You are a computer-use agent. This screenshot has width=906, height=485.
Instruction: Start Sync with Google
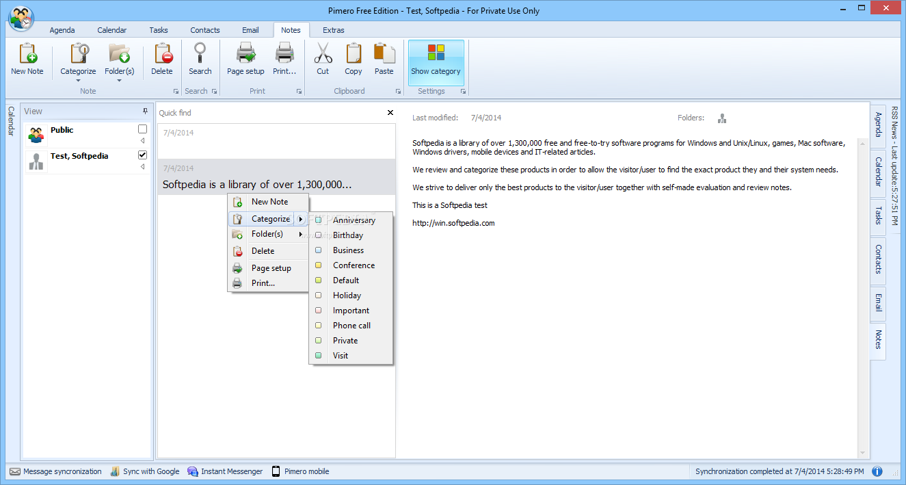pyautogui.click(x=144, y=471)
